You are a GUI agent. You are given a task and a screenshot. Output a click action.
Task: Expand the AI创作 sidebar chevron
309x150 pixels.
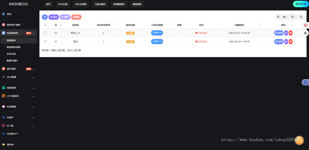[x=33, y=118]
